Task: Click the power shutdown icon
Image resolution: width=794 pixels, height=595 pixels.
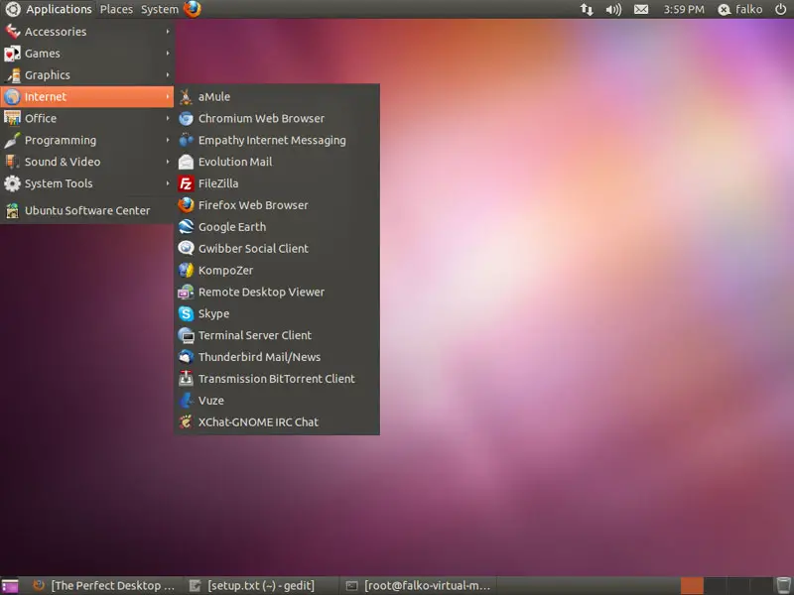Action: click(780, 9)
